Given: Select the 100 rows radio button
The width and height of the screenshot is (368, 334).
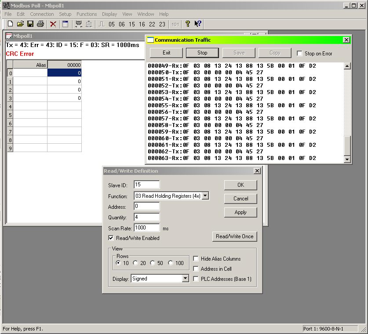Looking at the screenshot, I should pyautogui.click(x=171, y=263).
